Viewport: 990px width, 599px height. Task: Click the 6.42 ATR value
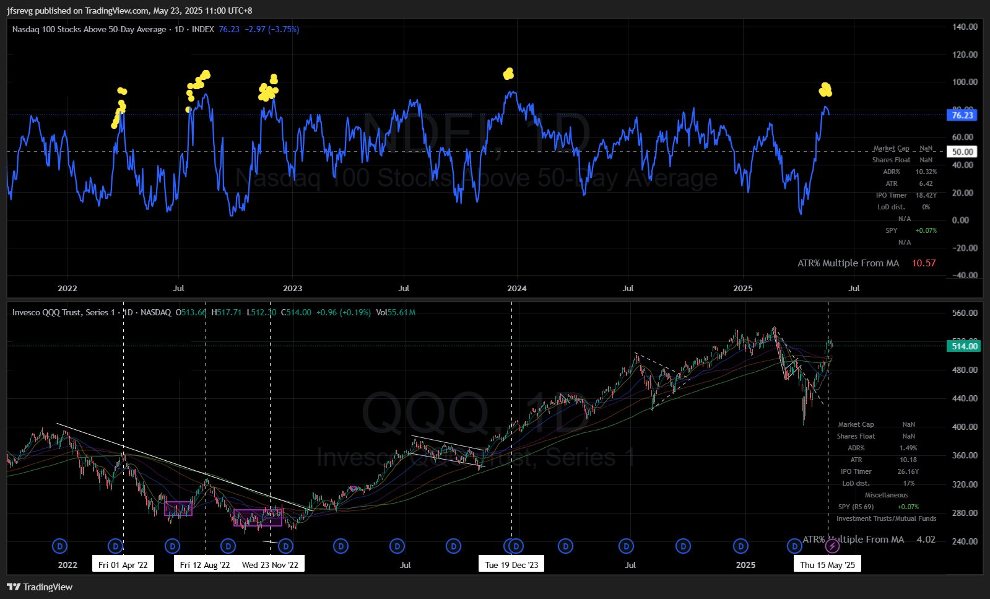tap(926, 183)
